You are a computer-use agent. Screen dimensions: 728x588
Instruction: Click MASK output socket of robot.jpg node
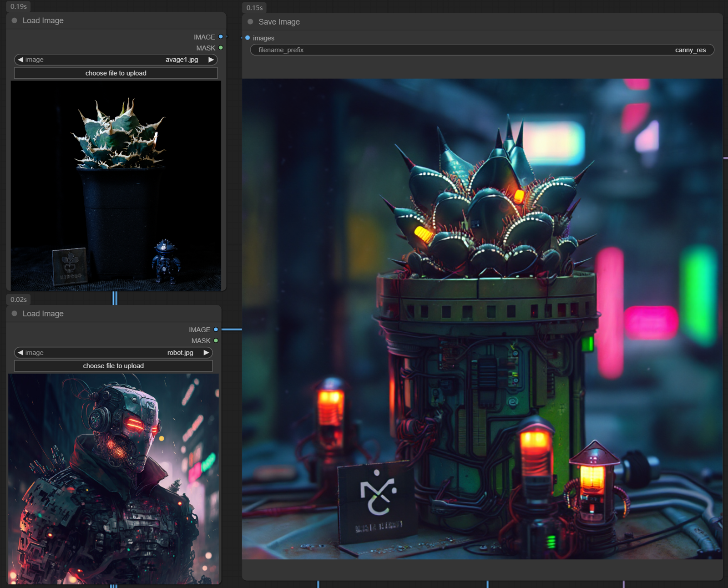click(216, 340)
